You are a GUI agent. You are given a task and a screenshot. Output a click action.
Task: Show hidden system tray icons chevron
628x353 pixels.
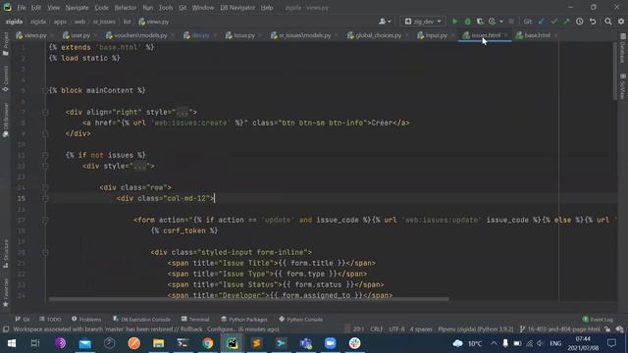pos(494,343)
